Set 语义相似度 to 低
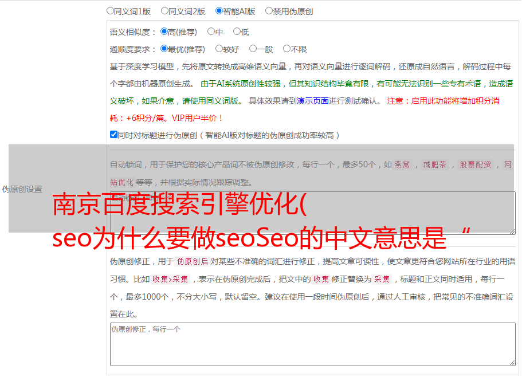This screenshot has height=377, width=522. pos(237,32)
